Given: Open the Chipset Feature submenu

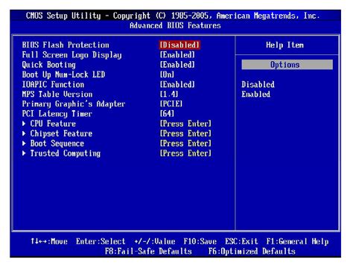Looking at the screenshot, I should [61, 134].
